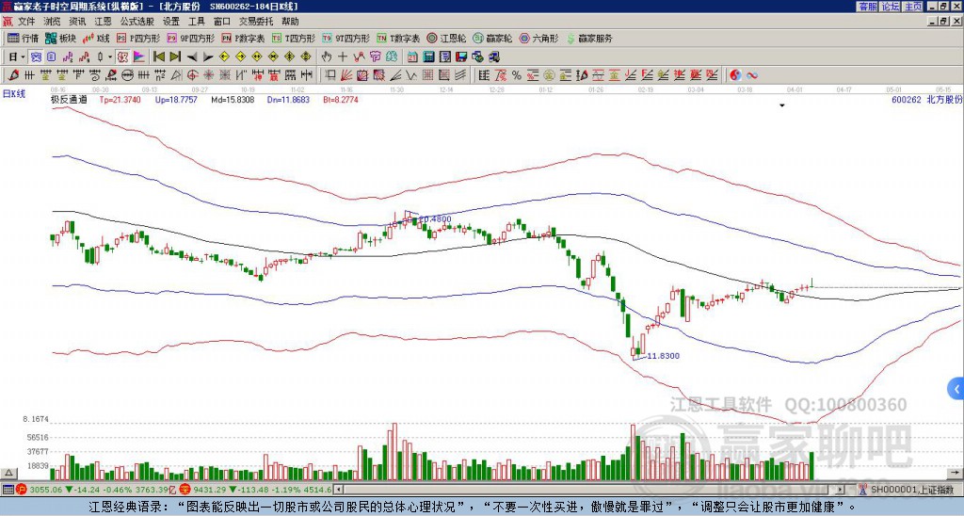
Task: Click the Tp=21.3740 indicator value
Action: click(120, 99)
